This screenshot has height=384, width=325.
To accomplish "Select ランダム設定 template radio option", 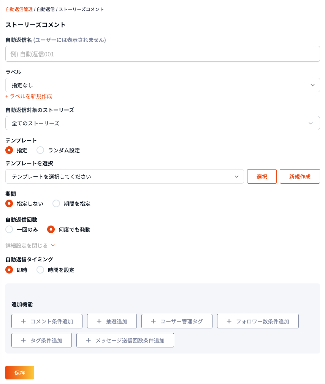I will click(40, 150).
